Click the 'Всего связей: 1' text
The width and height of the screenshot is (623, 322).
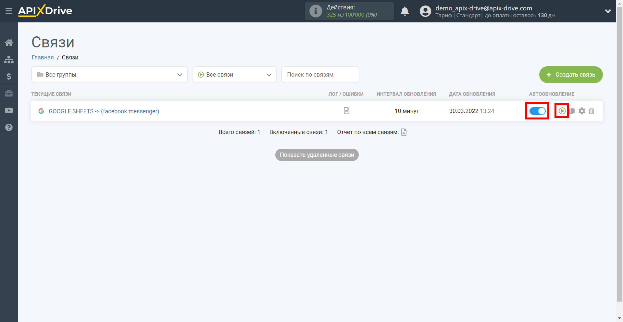tap(239, 132)
